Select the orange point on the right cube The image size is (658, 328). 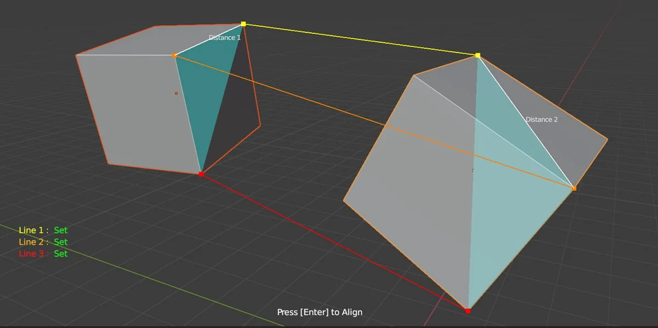(574, 188)
